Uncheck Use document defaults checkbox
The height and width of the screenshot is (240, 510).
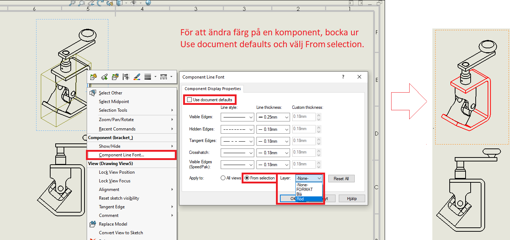(189, 99)
